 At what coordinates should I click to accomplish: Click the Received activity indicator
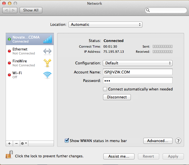[163, 52]
